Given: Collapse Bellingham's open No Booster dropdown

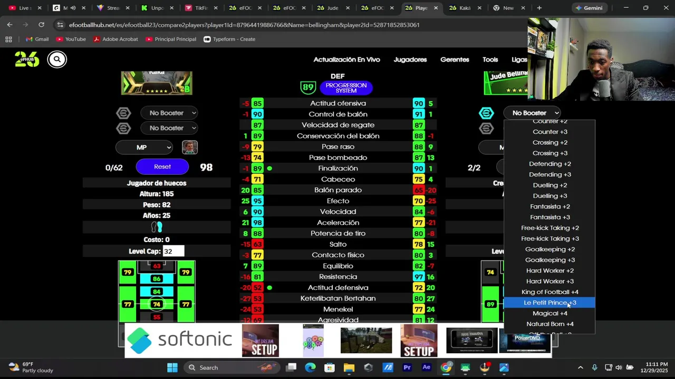Looking at the screenshot, I should 532,113.
